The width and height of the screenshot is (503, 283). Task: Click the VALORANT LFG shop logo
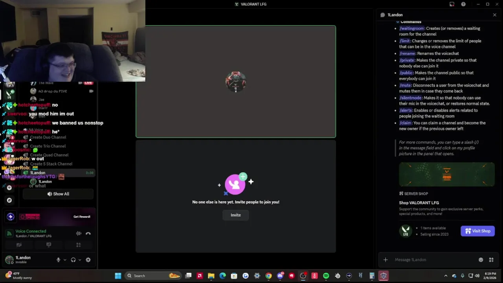pyautogui.click(x=406, y=231)
